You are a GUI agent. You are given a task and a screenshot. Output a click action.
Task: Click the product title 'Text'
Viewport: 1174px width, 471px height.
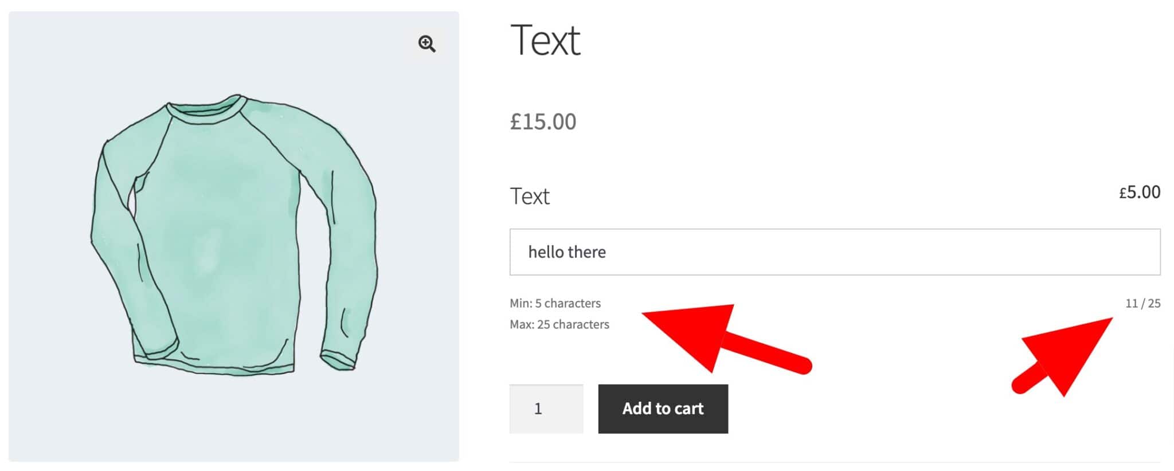click(545, 40)
